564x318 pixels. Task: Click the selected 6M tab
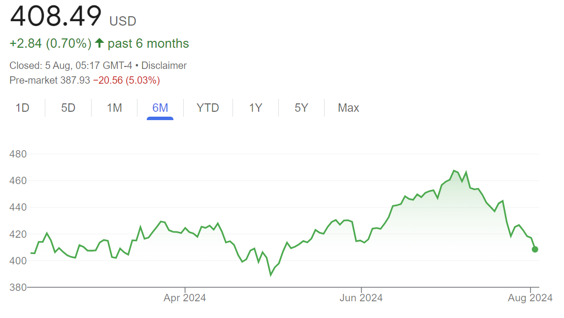click(x=160, y=108)
